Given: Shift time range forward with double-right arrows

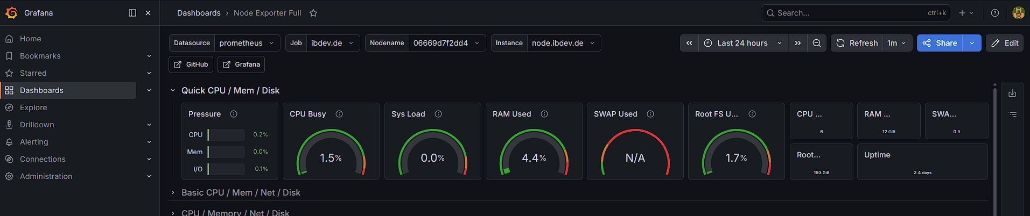Looking at the screenshot, I should (798, 43).
